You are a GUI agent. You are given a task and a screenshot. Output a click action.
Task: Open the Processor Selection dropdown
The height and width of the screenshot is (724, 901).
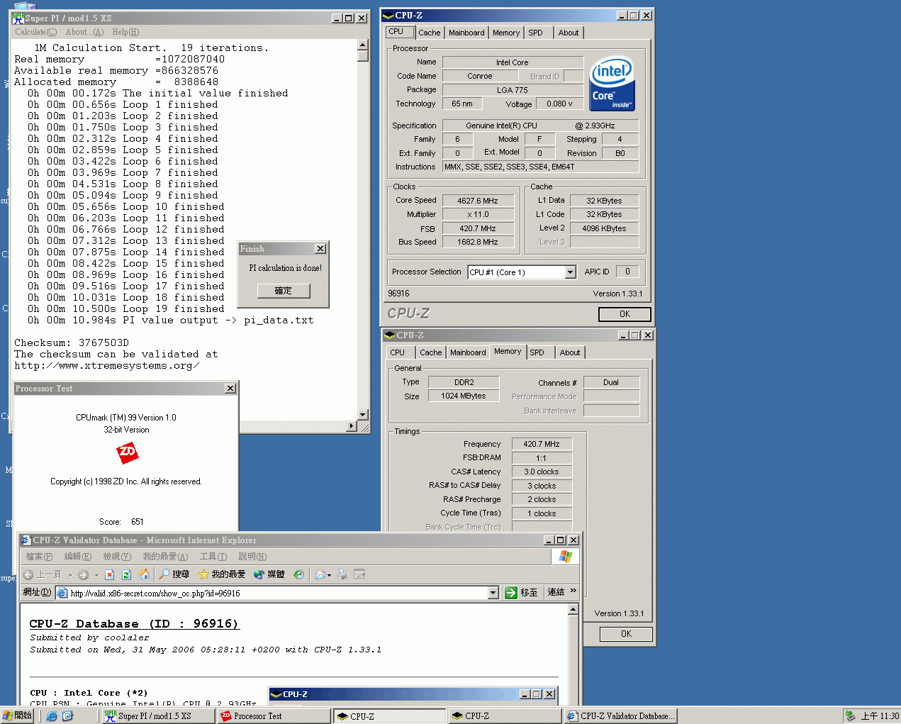[571, 272]
